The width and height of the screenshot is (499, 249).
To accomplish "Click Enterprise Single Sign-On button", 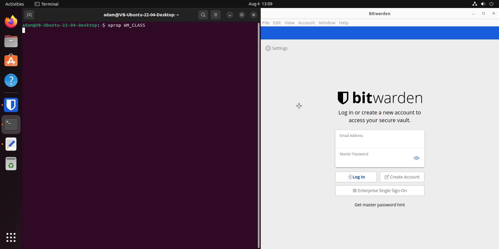I will 380,191.
